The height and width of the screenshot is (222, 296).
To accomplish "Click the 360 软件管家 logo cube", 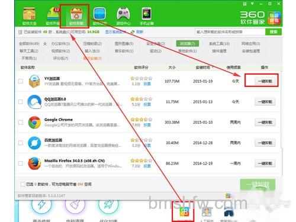I will click(274, 18).
